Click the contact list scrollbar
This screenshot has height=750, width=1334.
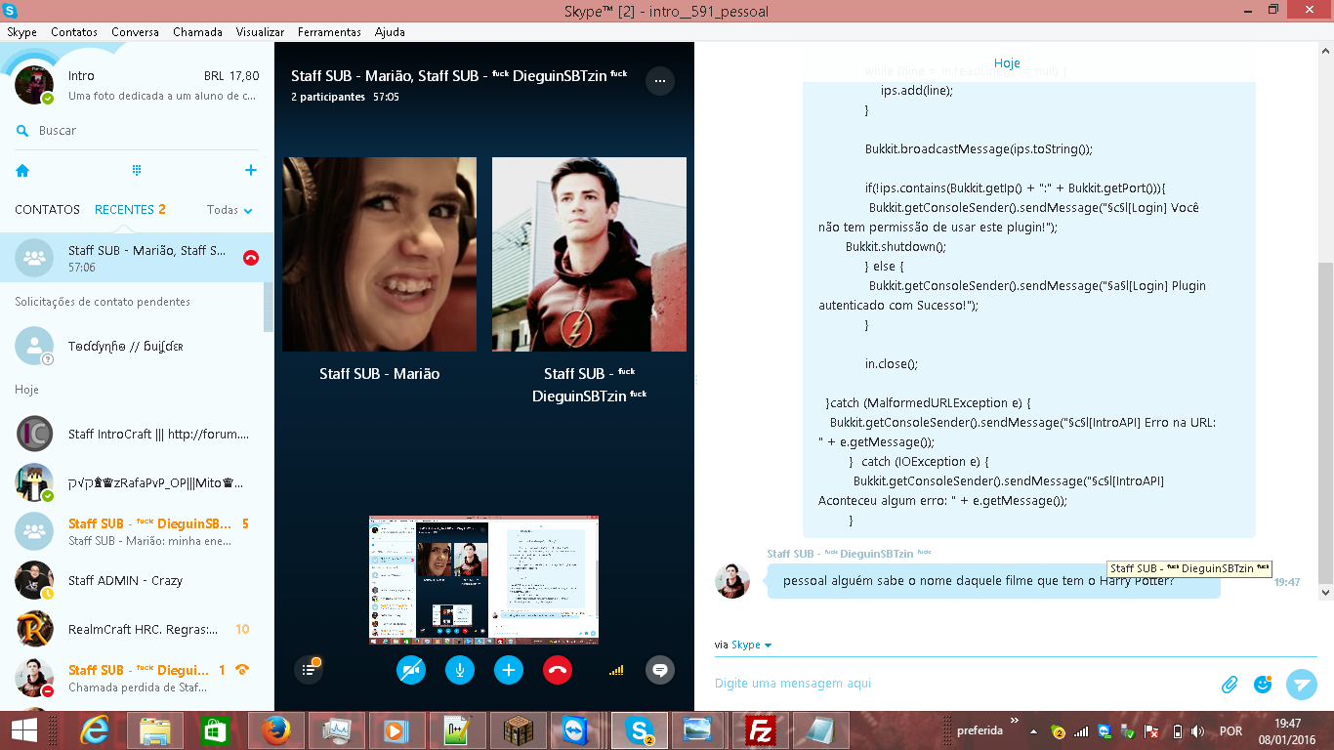[x=269, y=308]
